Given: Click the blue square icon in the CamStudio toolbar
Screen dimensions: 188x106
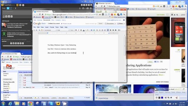Looking at the screenshot, I should [162, 97].
